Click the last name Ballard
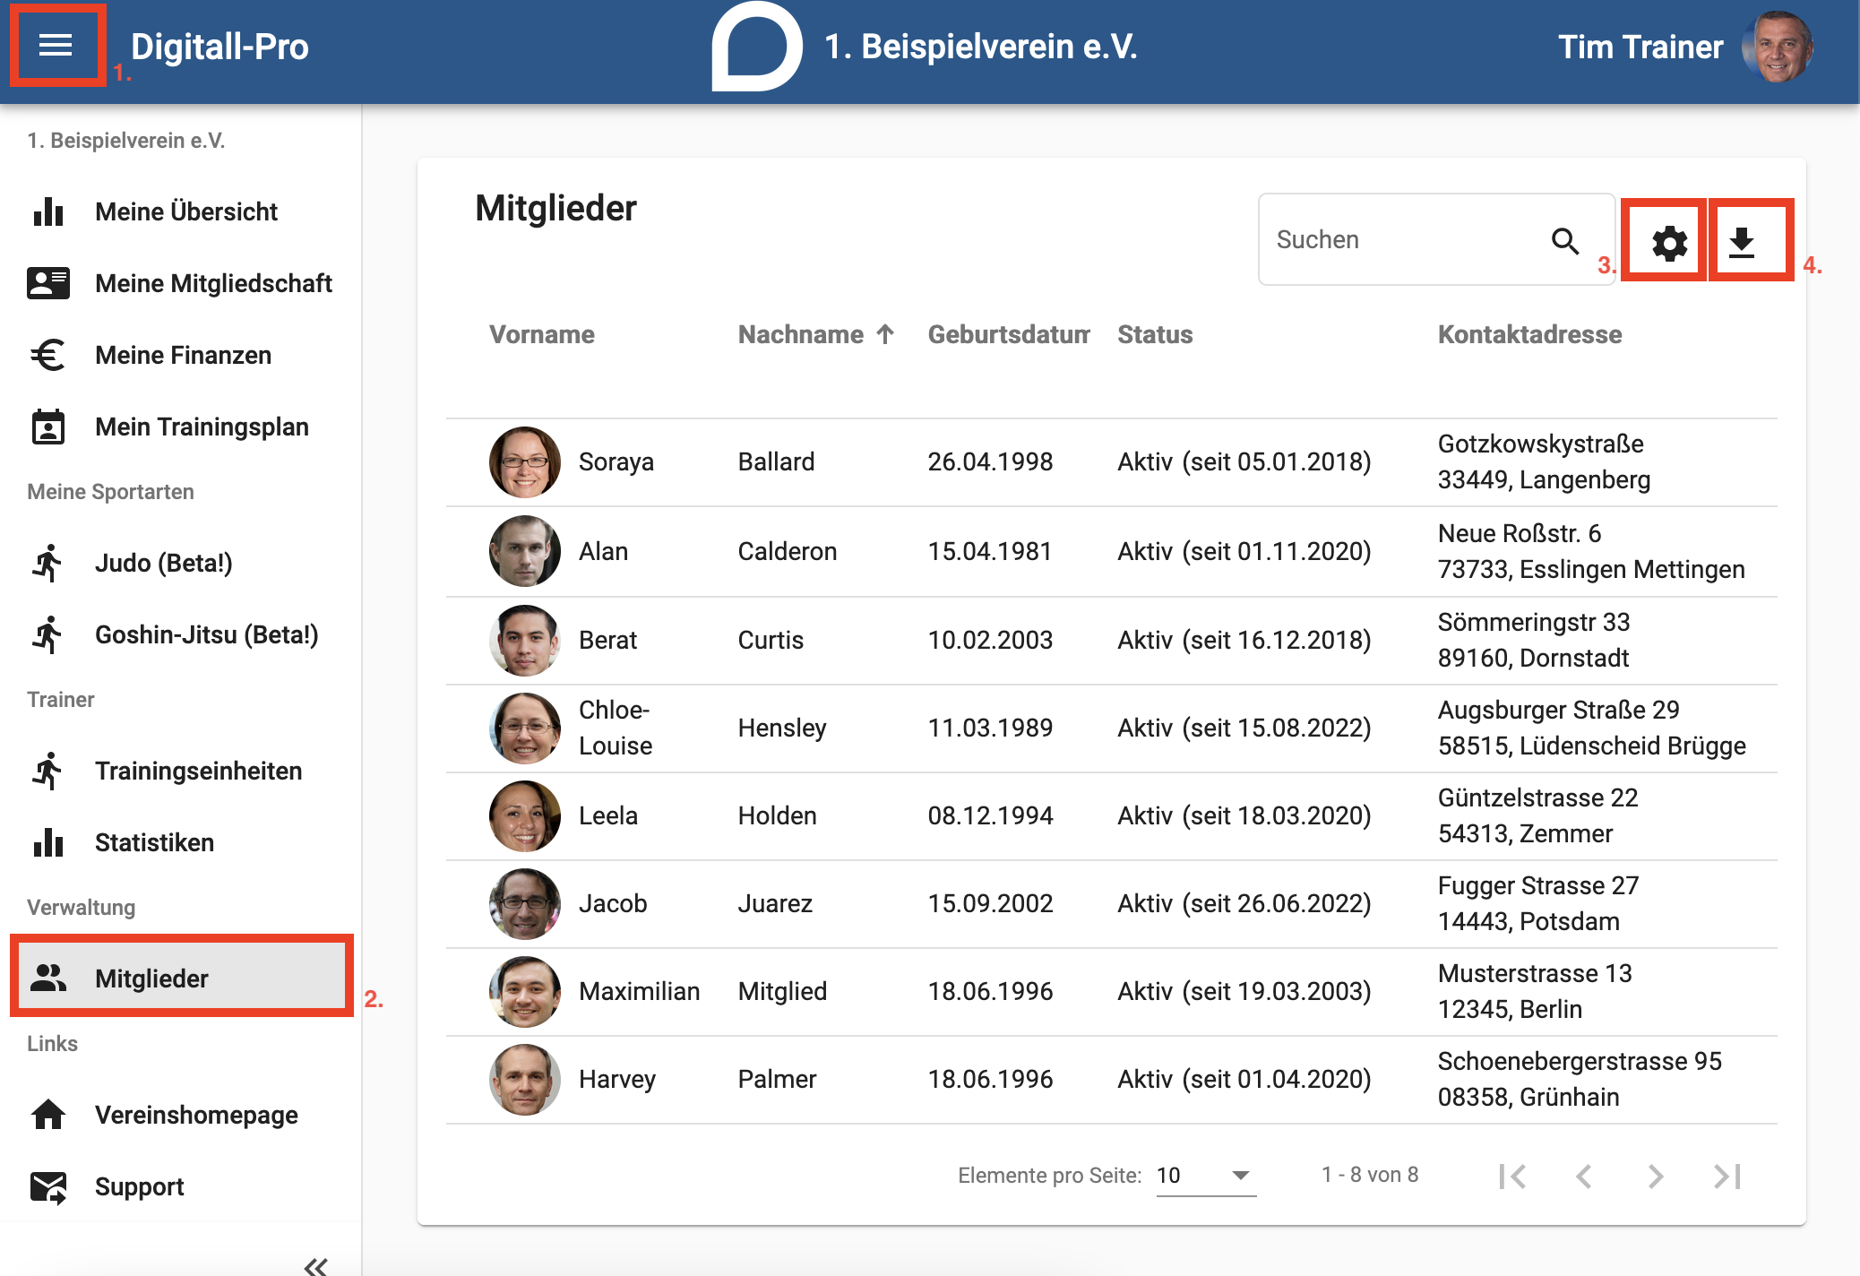Viewport: 1860px width, 1276px height. pyautogui.click(x=776, y=461)
